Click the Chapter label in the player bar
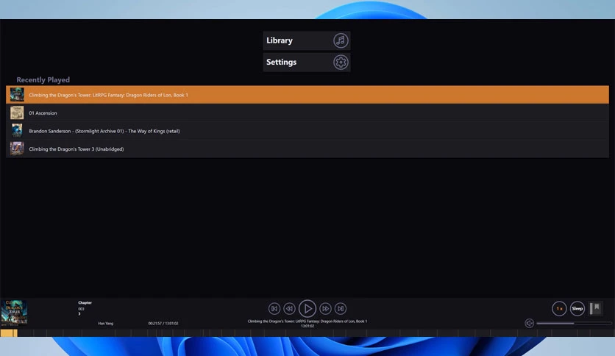The width and height of the screenshot is (615, 356). [85, 303]
